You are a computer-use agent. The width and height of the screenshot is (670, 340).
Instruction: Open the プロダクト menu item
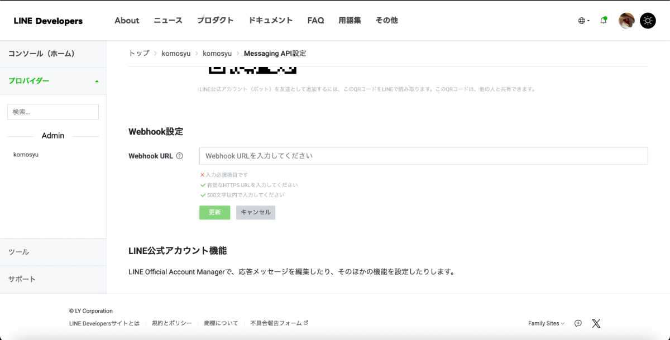[x=215, y=21]
